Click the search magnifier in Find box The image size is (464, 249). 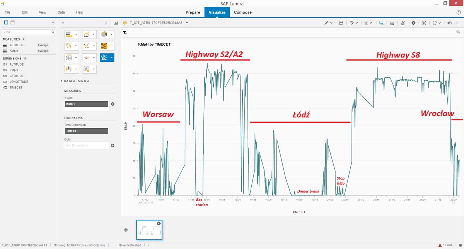pyautogui.click(x=53, y=32)
